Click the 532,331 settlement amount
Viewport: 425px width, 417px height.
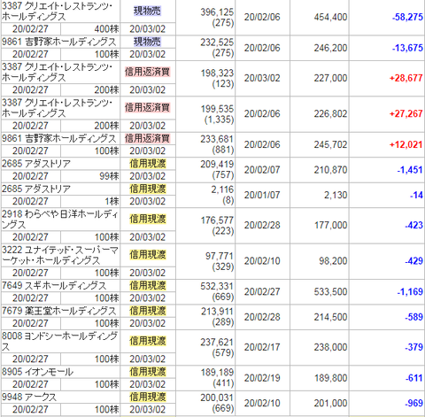click(217, 286)
